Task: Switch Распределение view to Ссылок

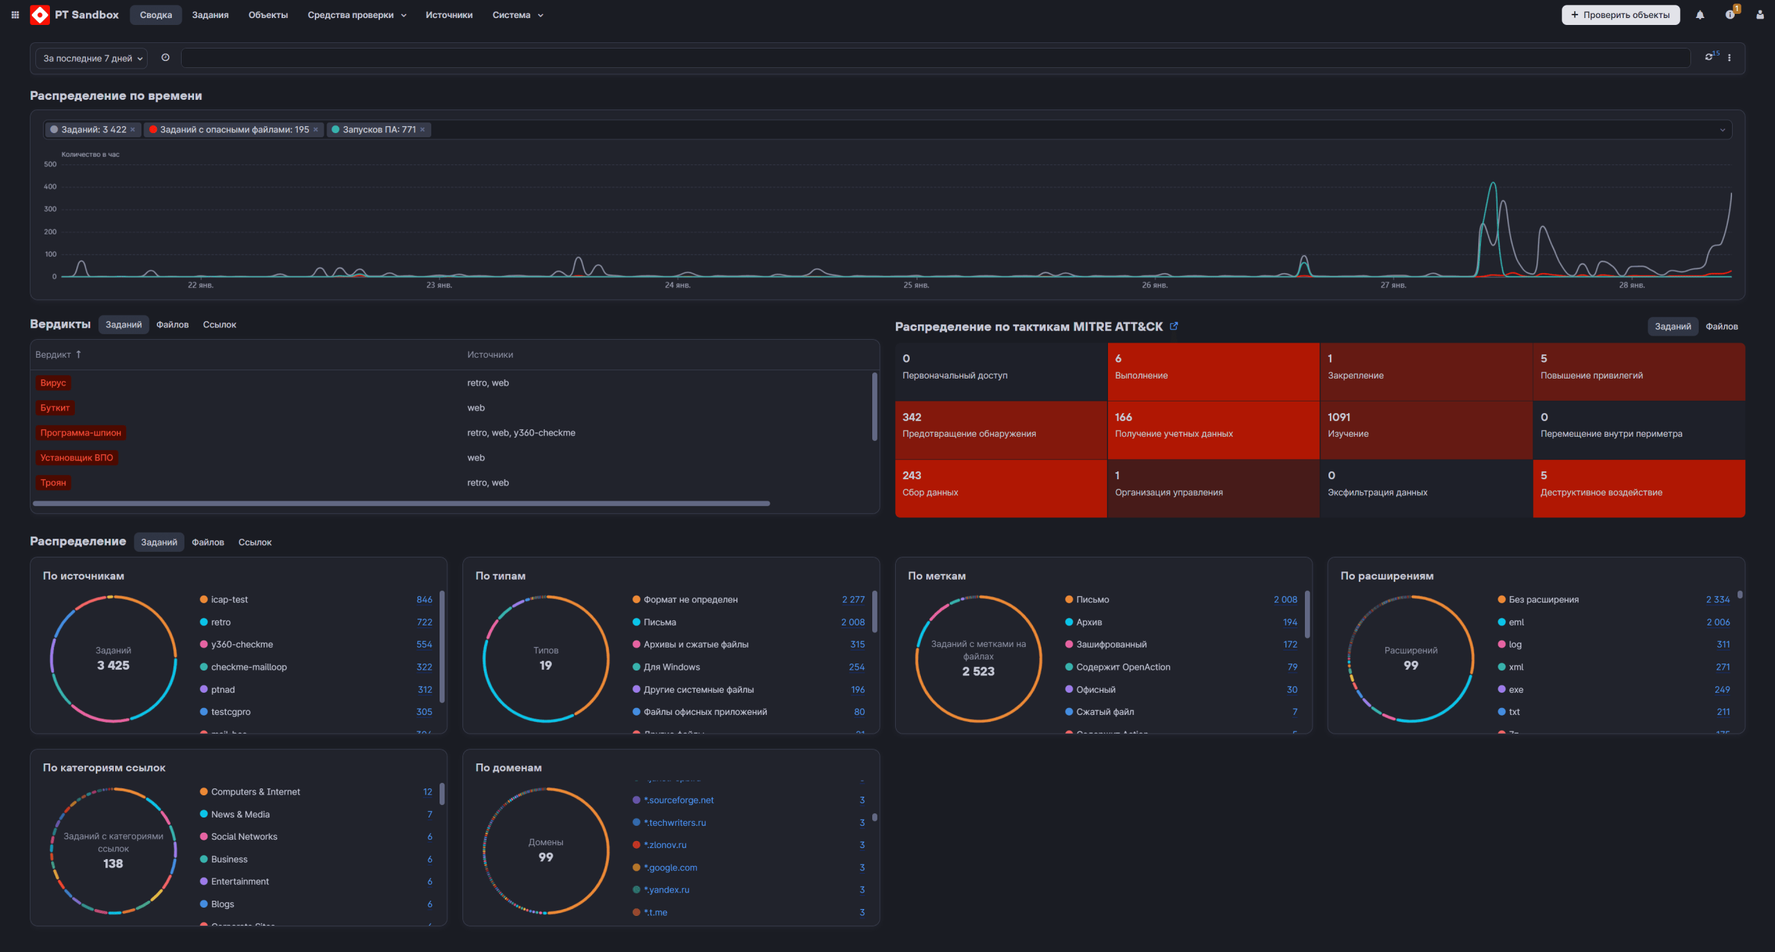Action: click(x=254, y=542)
